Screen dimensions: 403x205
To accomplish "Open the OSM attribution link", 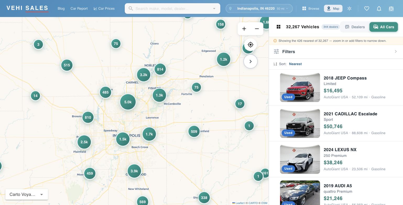I will [x=264, y=203].
